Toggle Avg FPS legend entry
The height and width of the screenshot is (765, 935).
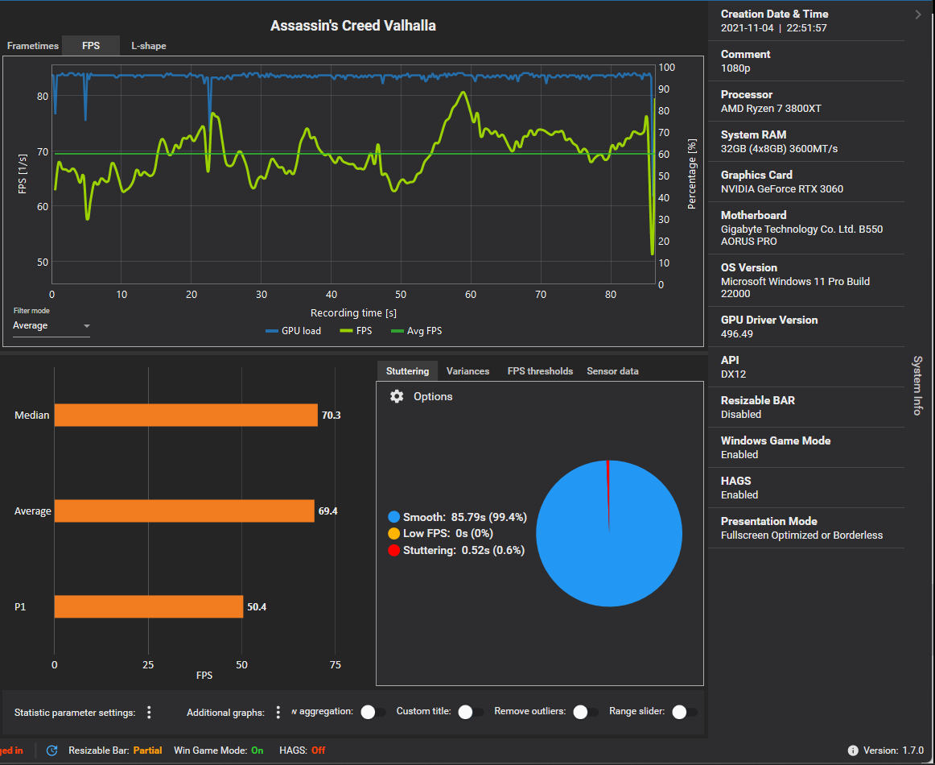click(416, 331)
